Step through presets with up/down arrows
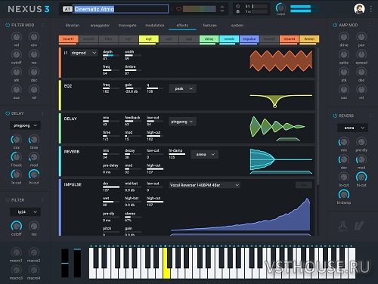378x284 pixels. [222, 9]
